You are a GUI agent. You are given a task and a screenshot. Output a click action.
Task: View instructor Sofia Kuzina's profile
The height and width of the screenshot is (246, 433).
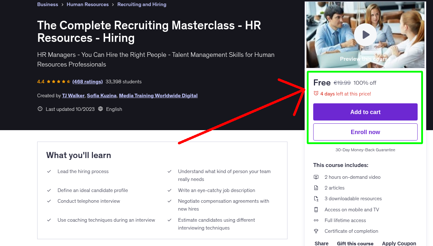pos(102,95)
